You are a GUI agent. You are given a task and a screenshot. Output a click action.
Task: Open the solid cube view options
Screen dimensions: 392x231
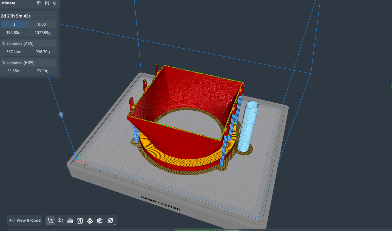(110, 221)
